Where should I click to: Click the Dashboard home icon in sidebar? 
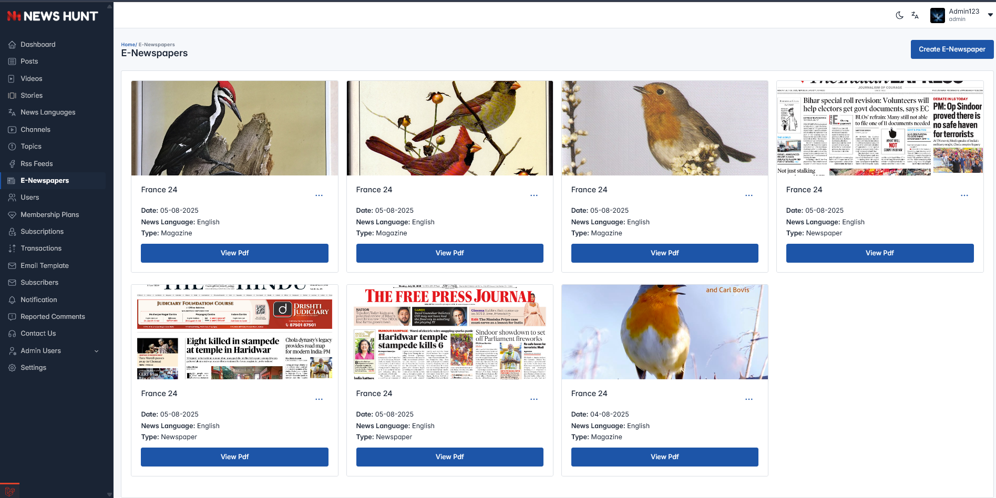coord(12,45)
